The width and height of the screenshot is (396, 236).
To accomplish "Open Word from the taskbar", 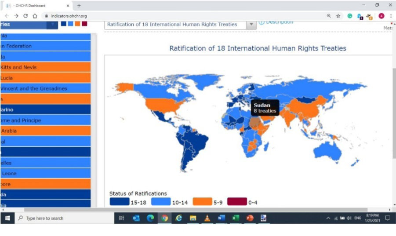I will [x=221, y=218].
